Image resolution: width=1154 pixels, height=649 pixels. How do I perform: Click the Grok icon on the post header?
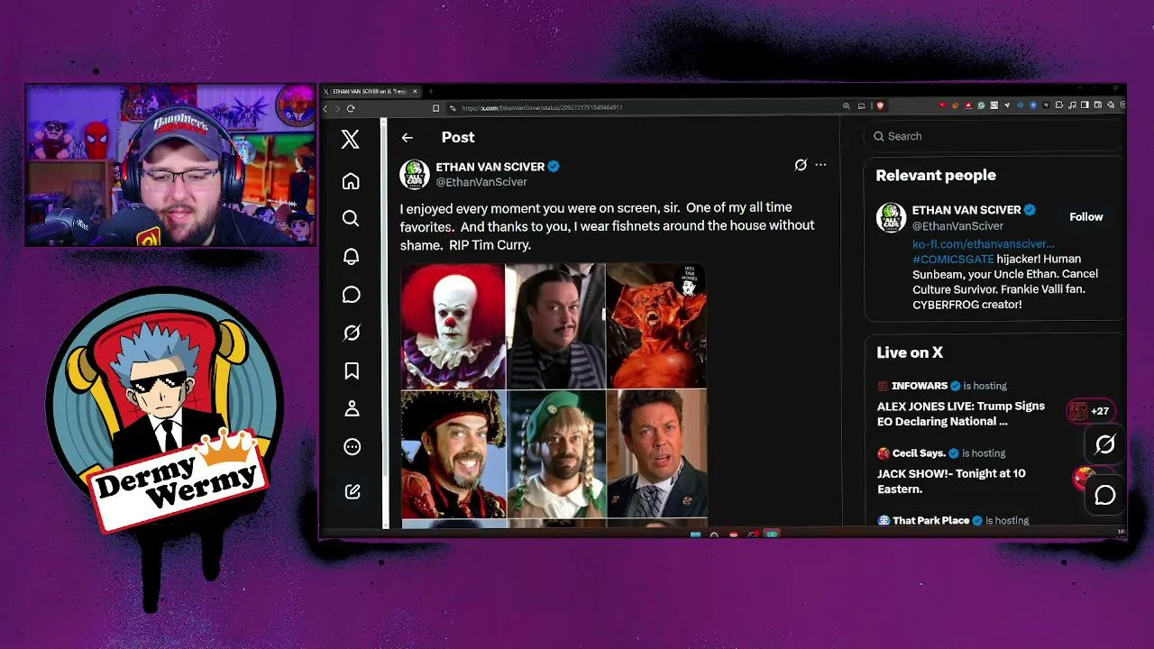click(800, 165)
